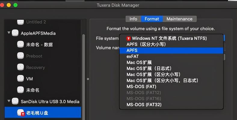Select the Format tab
Viewport: 237px width, 120px height.
coord(152,19)
